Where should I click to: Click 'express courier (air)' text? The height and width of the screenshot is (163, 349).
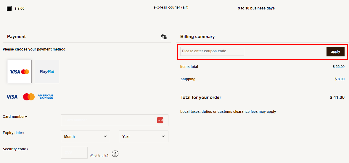pyautogui.click(x=171, y=7)
